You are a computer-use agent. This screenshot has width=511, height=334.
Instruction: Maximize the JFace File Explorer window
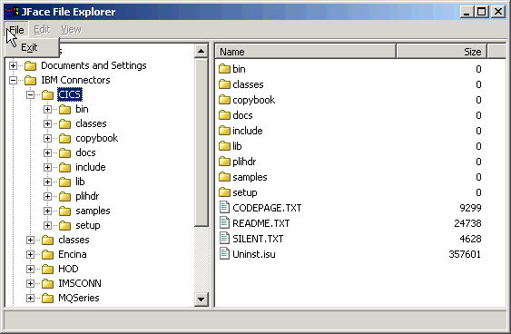pos(482,12)
